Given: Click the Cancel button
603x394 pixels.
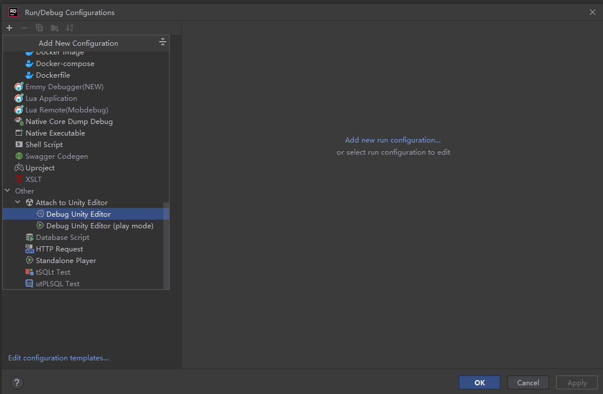Looking at the screenshot, I should point(528,382).
